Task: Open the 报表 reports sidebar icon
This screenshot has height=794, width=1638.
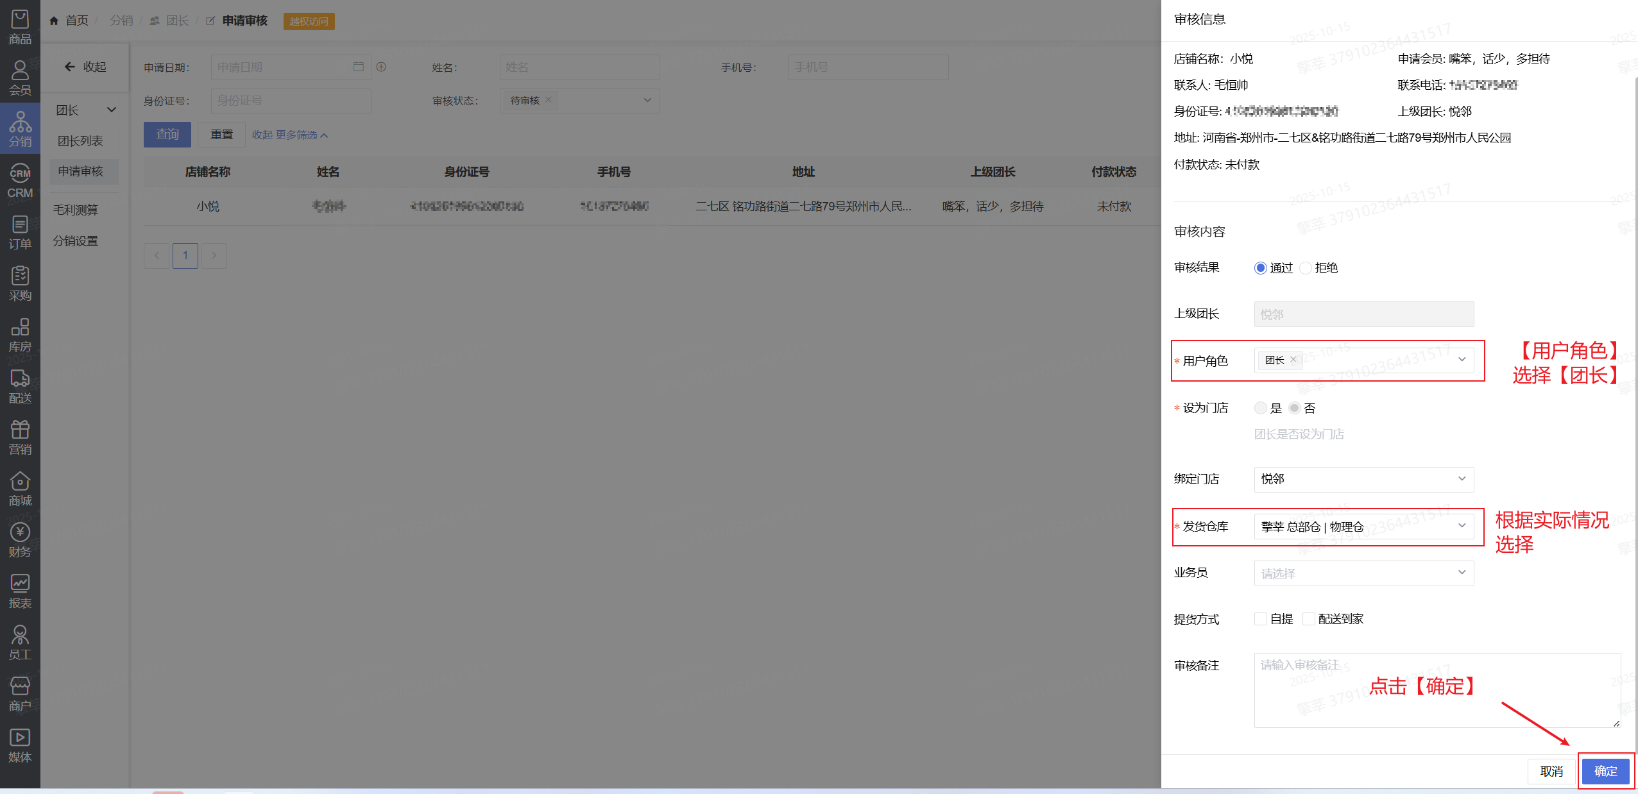Action: click(20, 591)
